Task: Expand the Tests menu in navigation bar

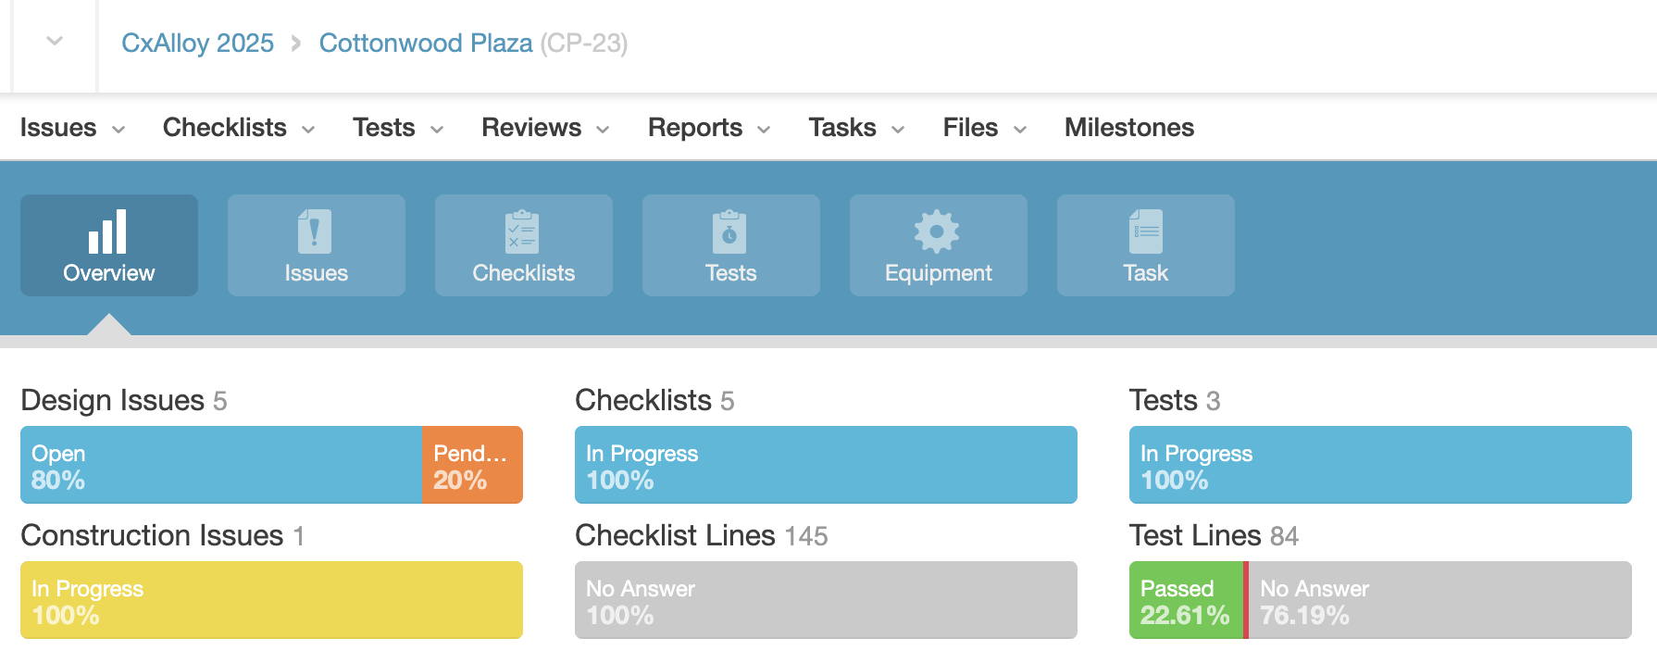Action: click(x=397, y=128)
